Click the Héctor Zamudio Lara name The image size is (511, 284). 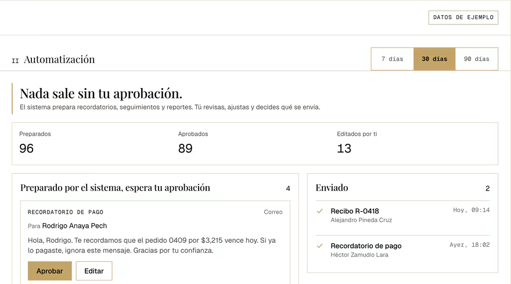(359, 254)
